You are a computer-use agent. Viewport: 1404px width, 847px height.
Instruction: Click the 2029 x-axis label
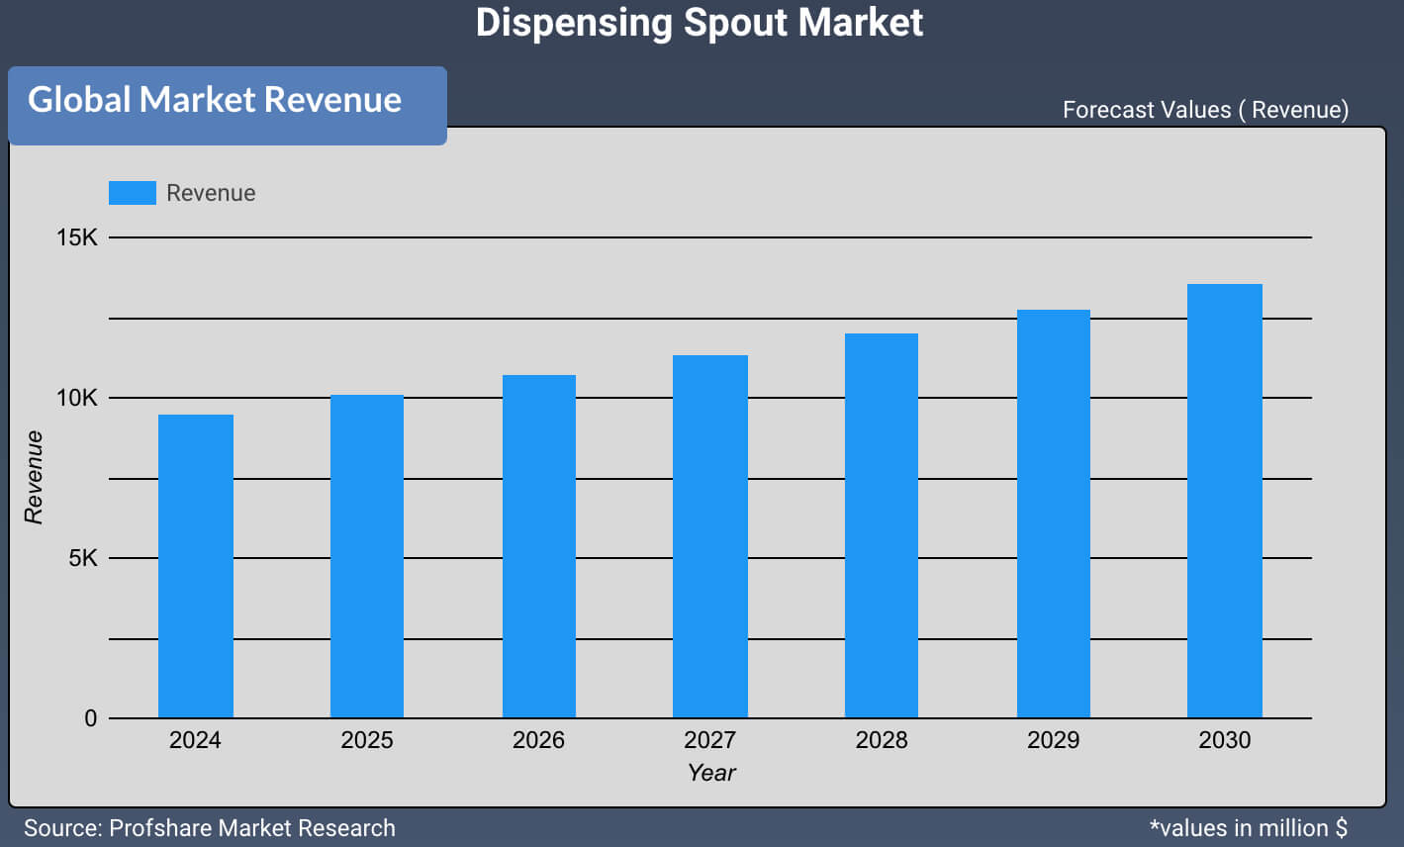1054,740
